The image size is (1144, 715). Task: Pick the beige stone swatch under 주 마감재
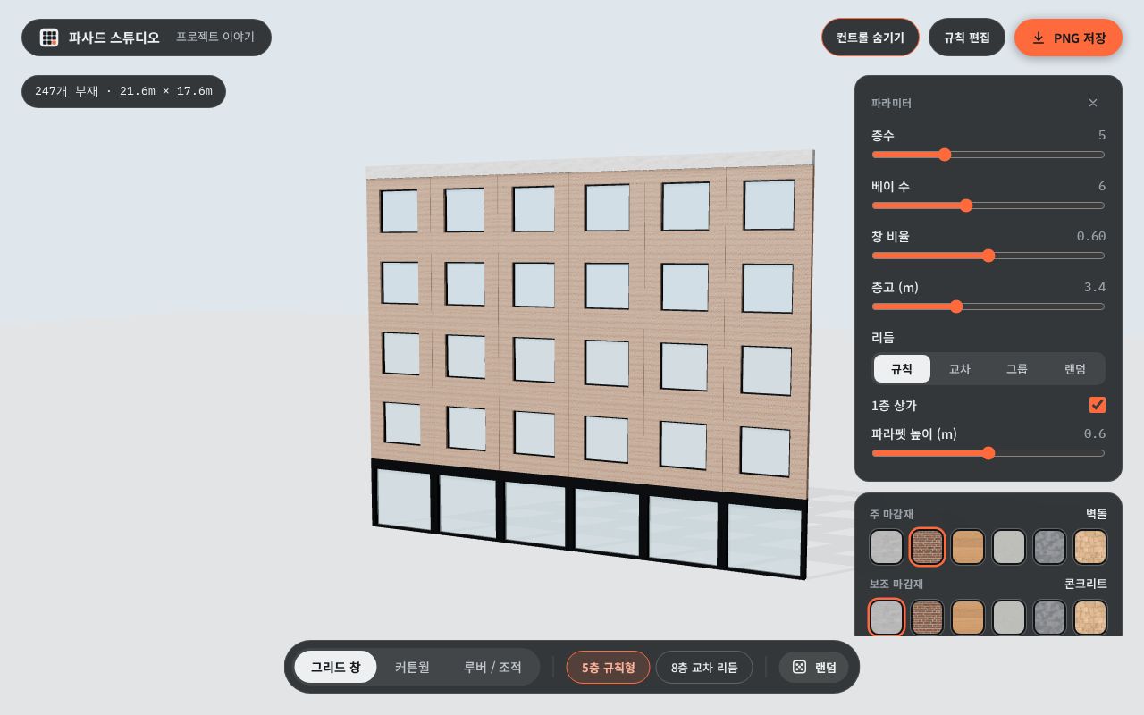[x=1090, y=547]
